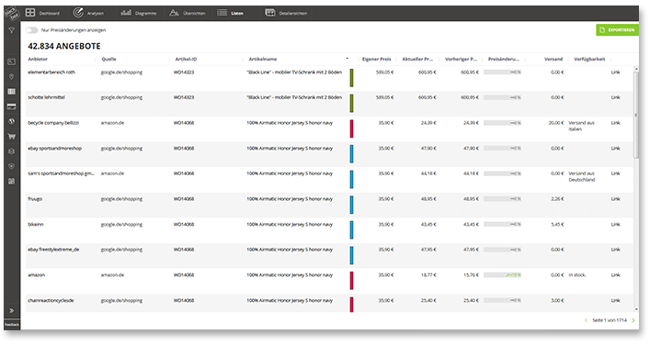Go to previous page arrow
650x345 pixels.
click(x=586, y=320)
